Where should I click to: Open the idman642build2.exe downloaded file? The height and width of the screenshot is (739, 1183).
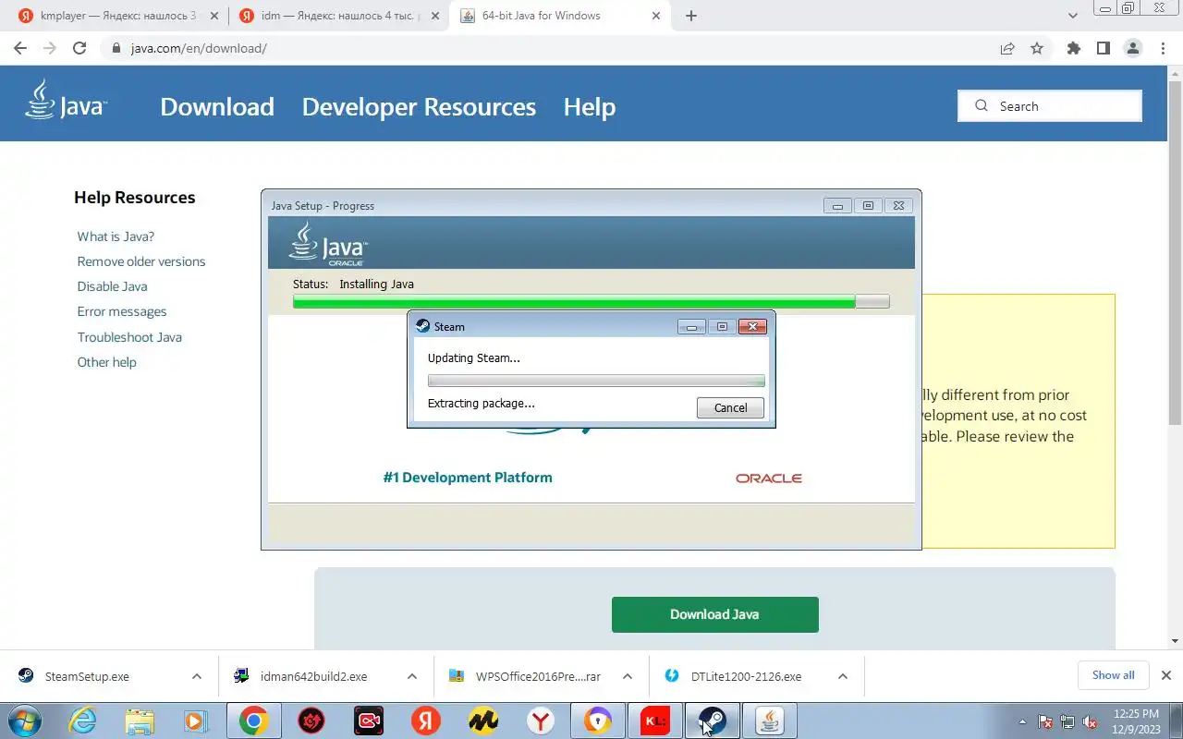pyautogui.click(x=312, y=676)
